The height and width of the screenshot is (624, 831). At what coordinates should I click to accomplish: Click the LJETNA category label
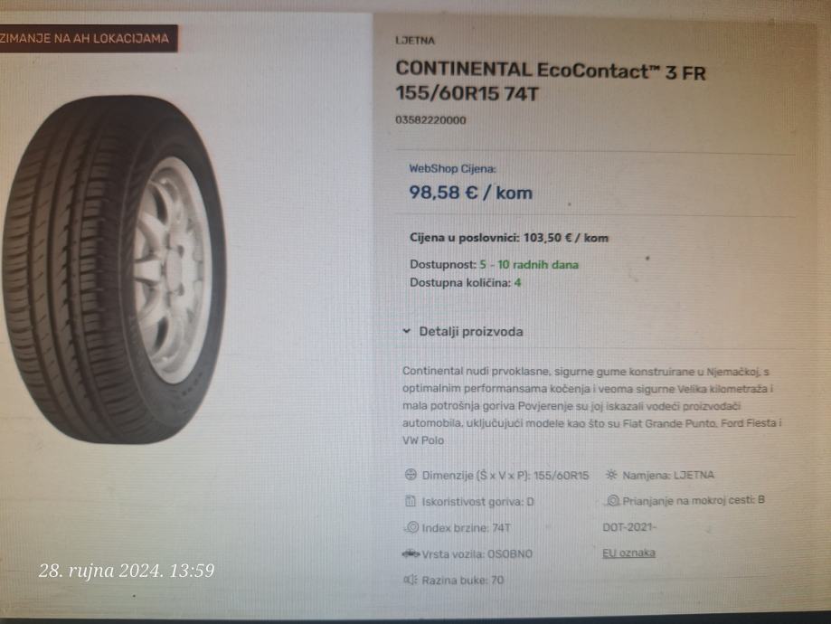tap(415, 41)
